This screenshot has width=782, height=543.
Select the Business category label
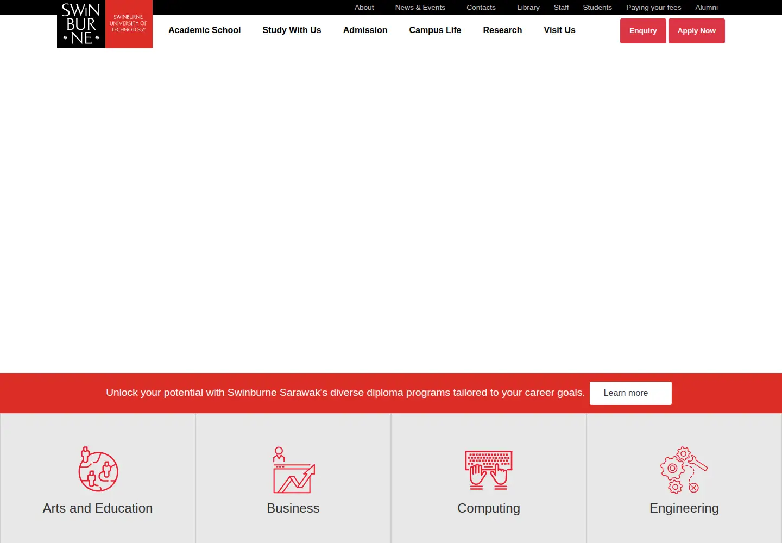click(x=293, y=508)
